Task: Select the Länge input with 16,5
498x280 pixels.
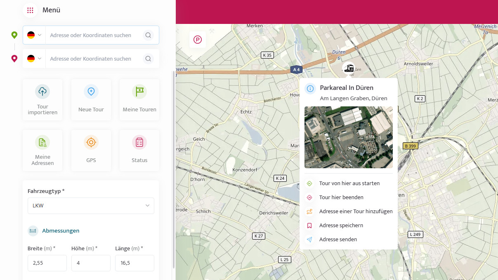Action: pyautogui.click(x=135, y=263)
